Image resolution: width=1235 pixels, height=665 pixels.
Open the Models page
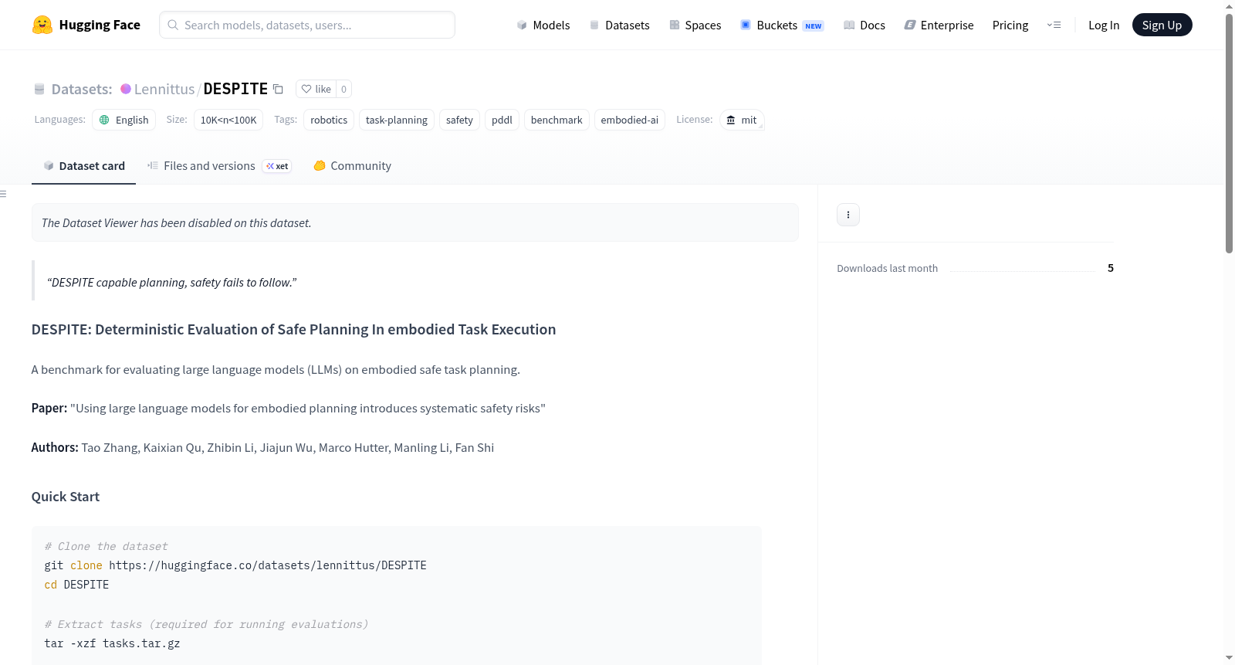[x=543, y=25]
